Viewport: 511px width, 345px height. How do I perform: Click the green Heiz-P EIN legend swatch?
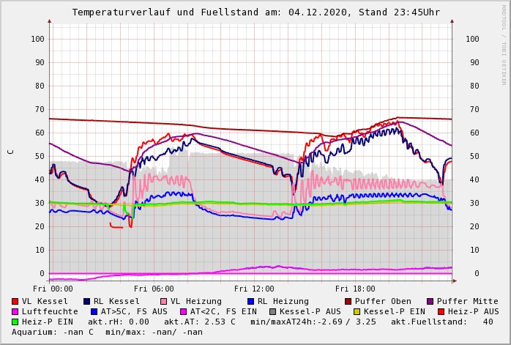(x=15, y=322)
